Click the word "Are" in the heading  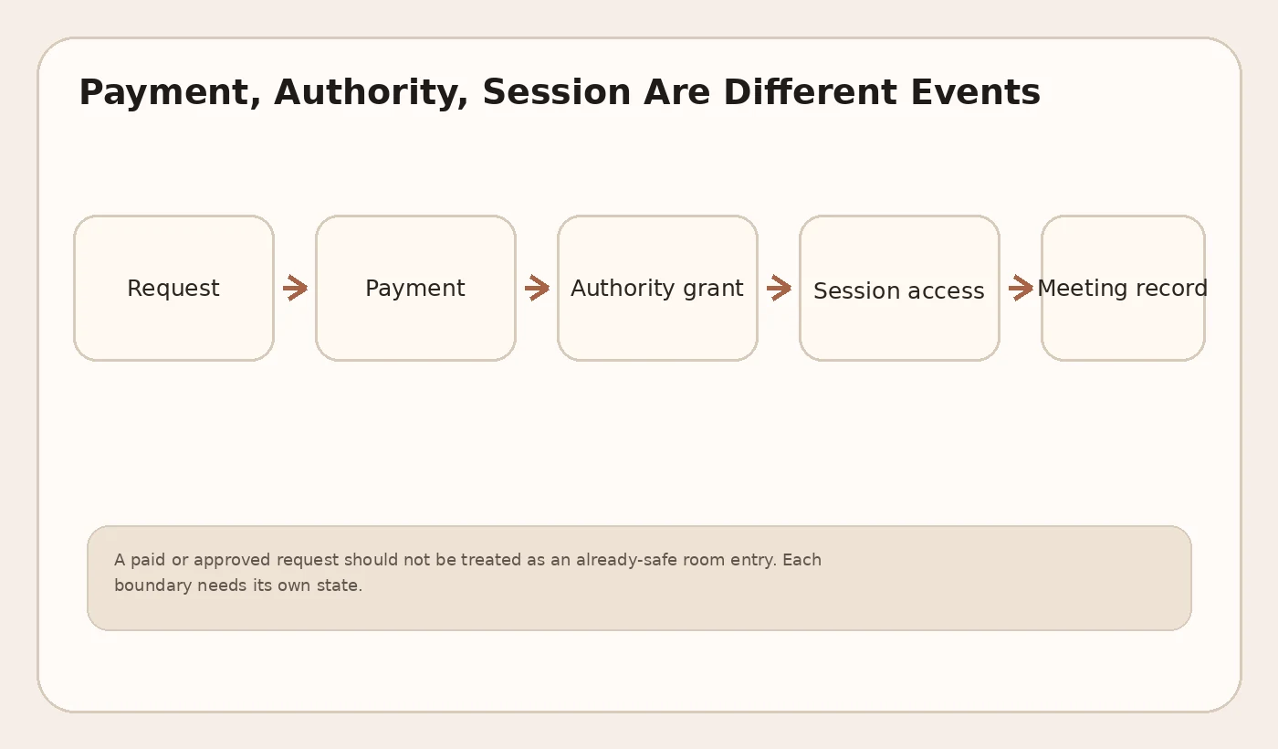[x=677, y=92]
